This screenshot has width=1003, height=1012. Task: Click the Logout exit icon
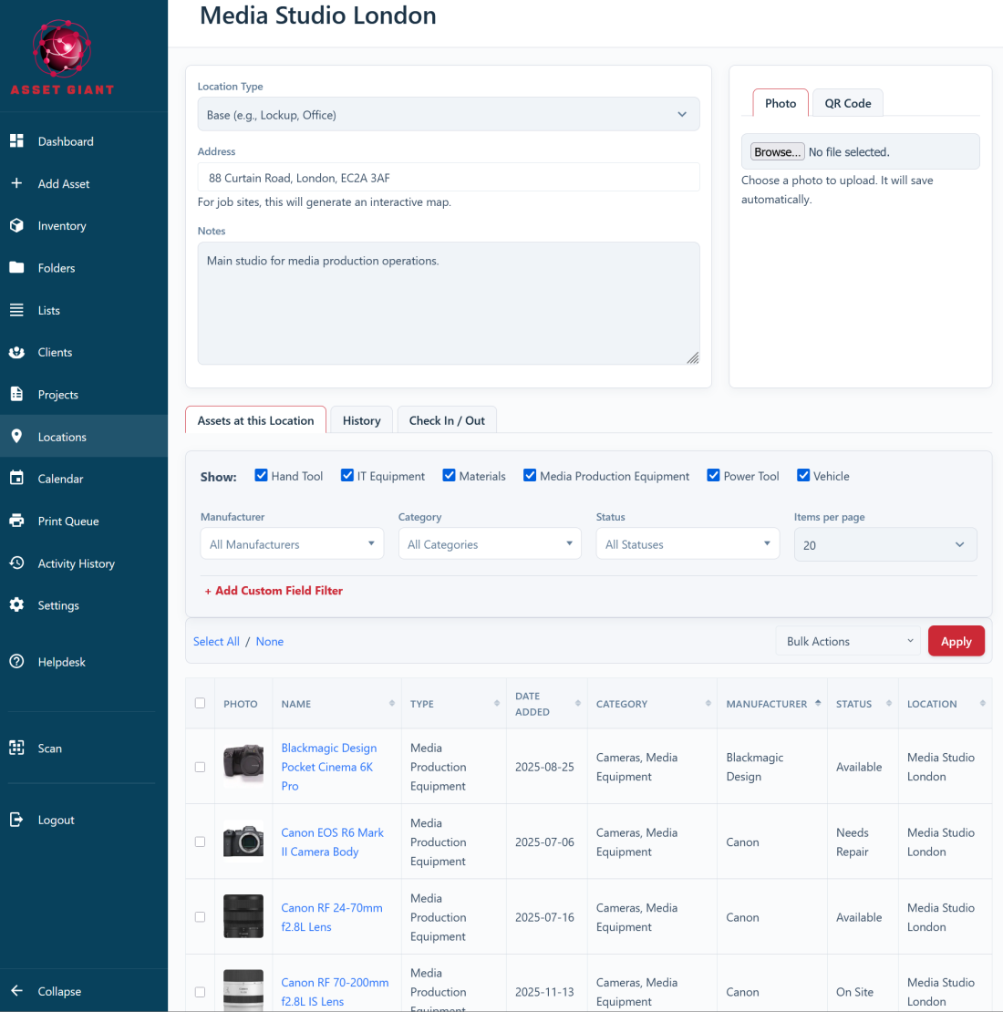pyautogui.click(x=16, y=820)
